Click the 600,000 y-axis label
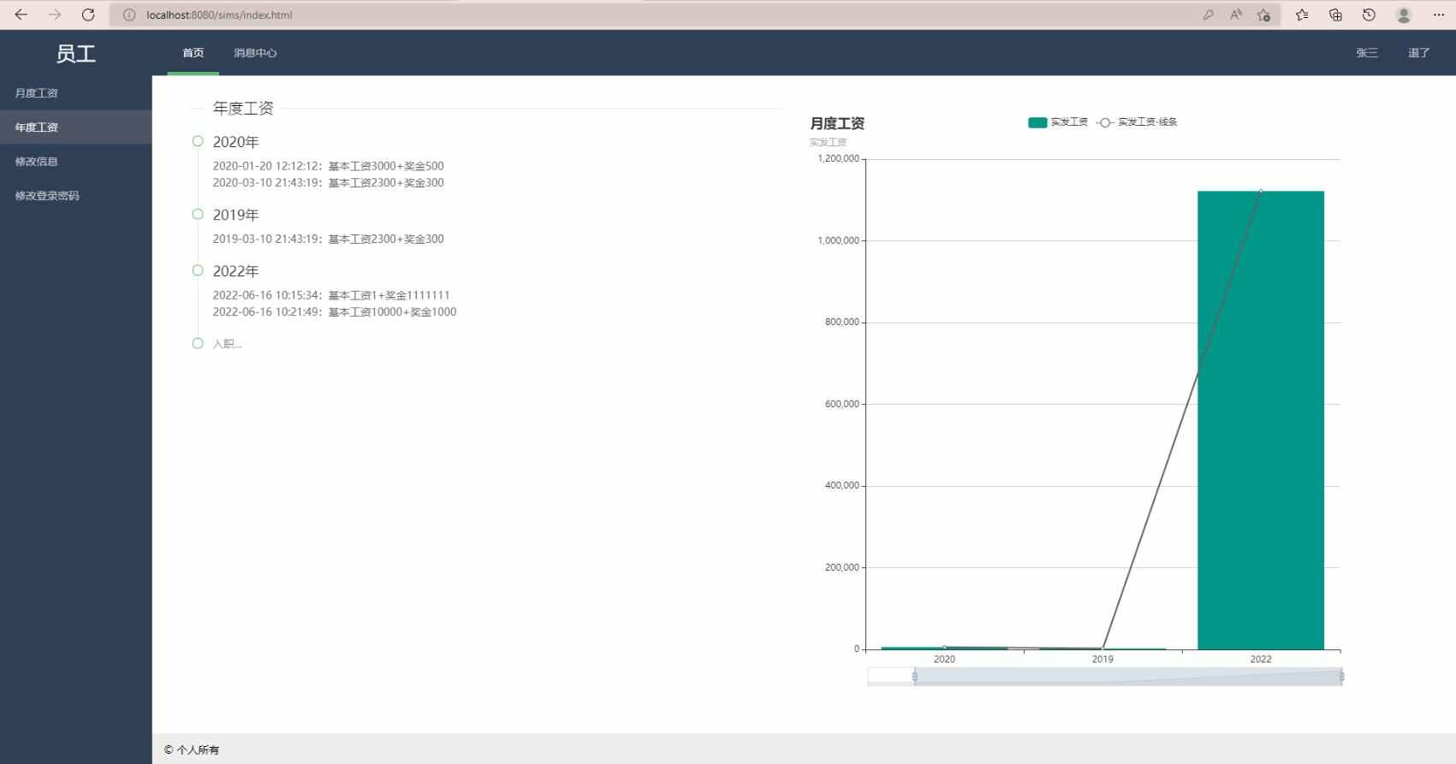The height and width of the screenshot is (764, 1456). 842,404
